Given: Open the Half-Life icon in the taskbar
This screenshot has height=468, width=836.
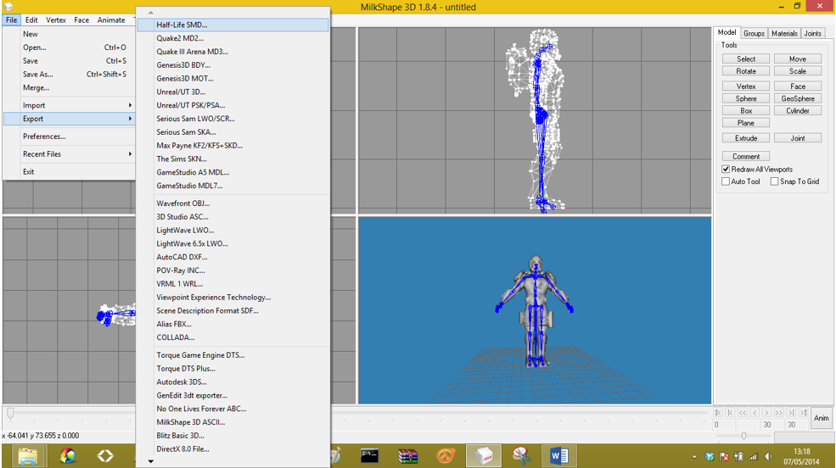Looking at the screenshot, I should pos(446,456).
